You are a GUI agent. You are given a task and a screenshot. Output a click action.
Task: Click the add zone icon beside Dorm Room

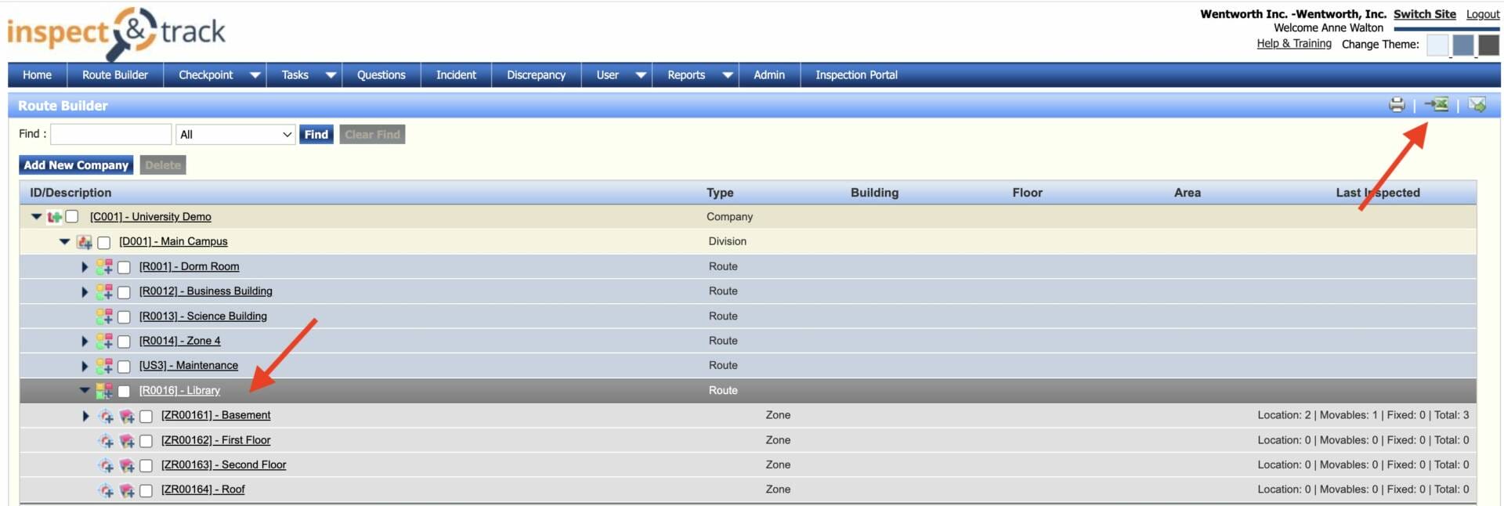104,267
